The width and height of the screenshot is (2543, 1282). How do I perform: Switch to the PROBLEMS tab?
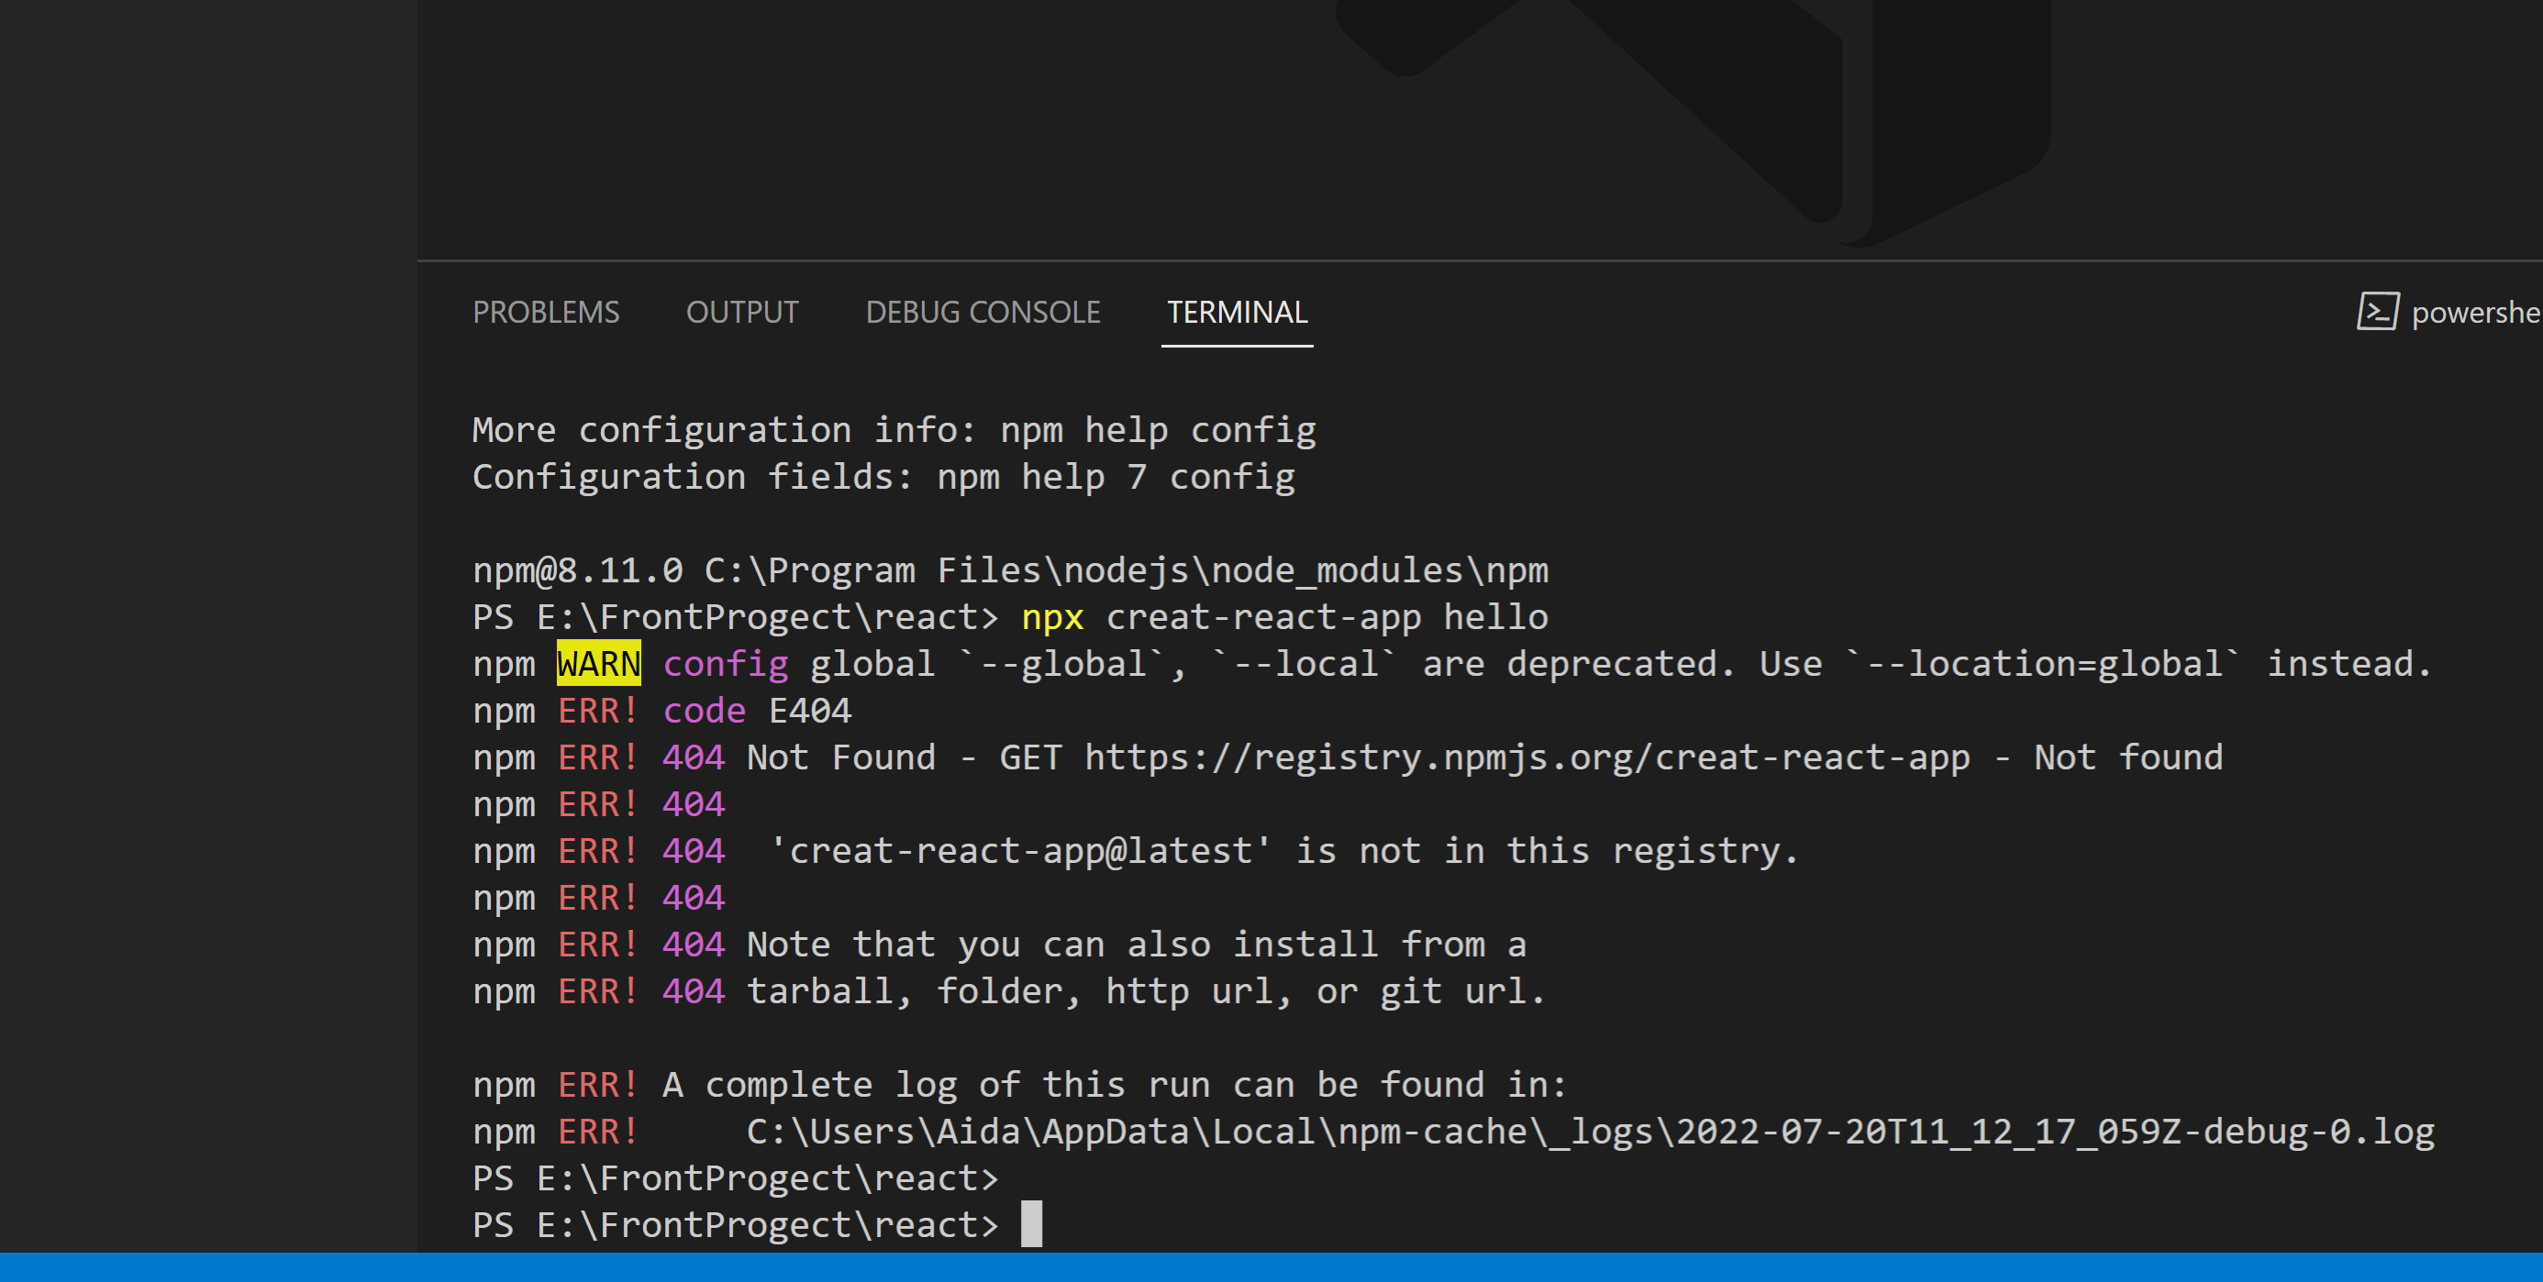(546, 313)
